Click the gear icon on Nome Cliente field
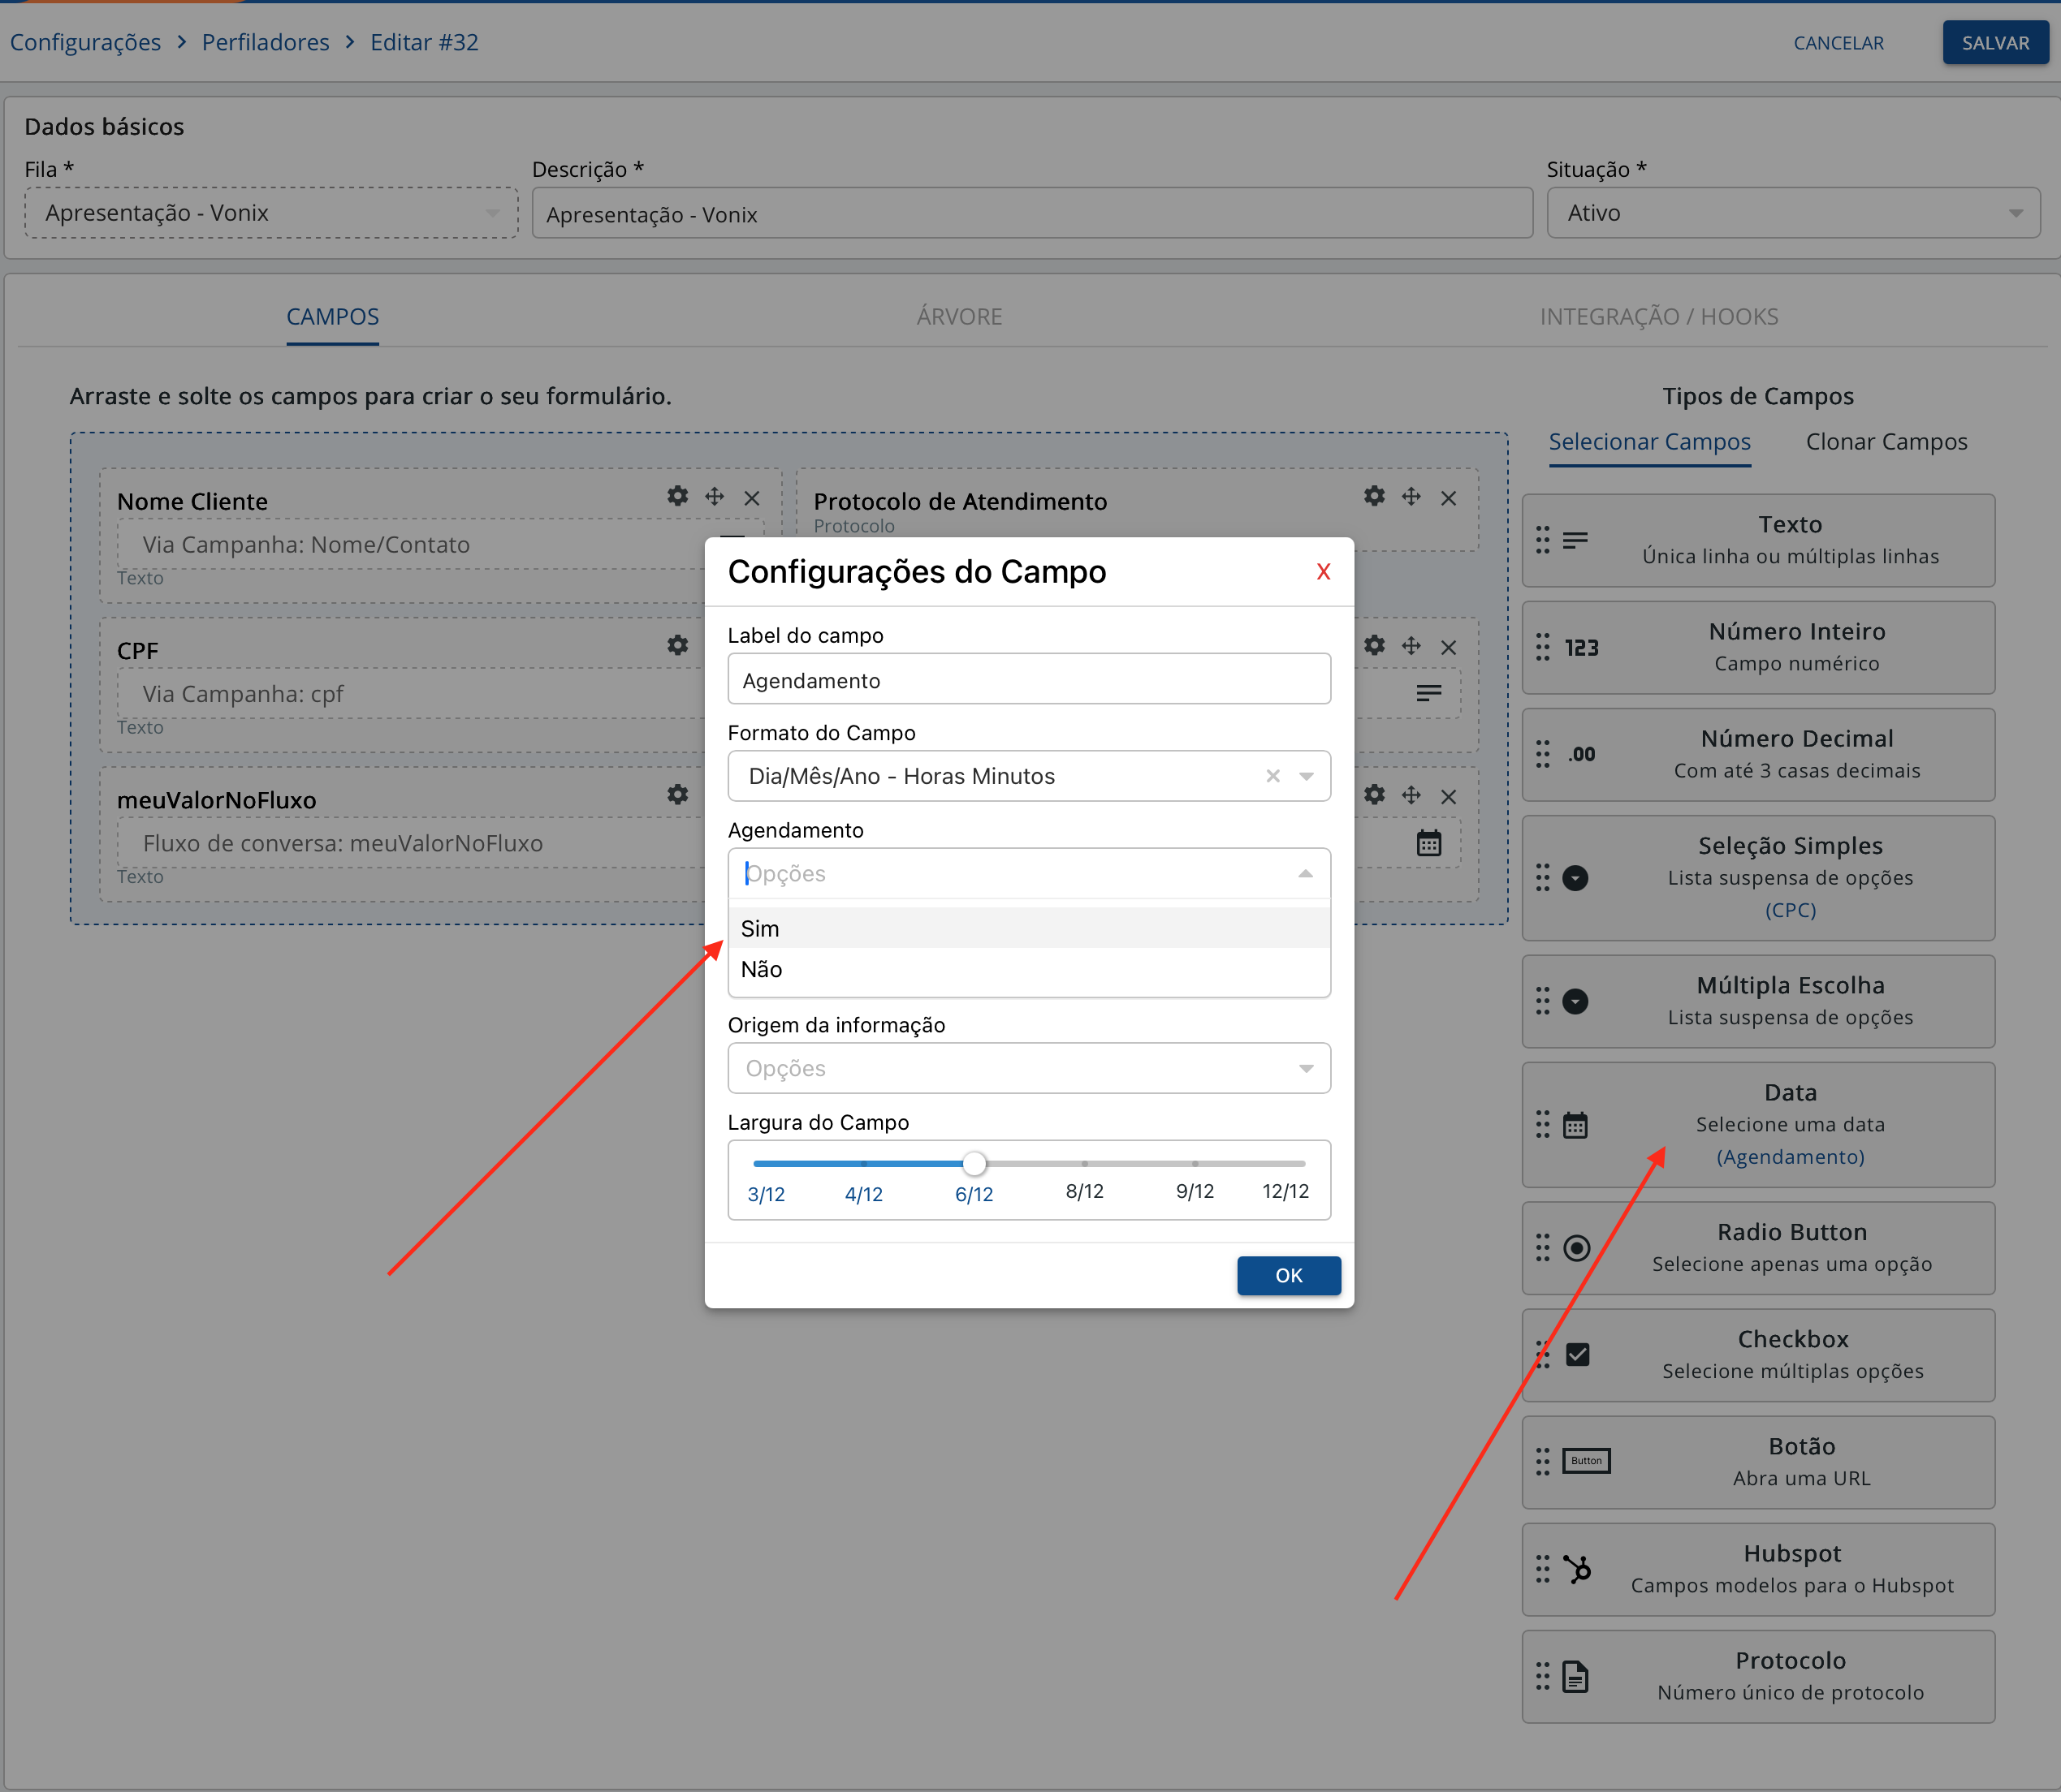The width and height of the screenshot is (2061, 1792). 677,496
